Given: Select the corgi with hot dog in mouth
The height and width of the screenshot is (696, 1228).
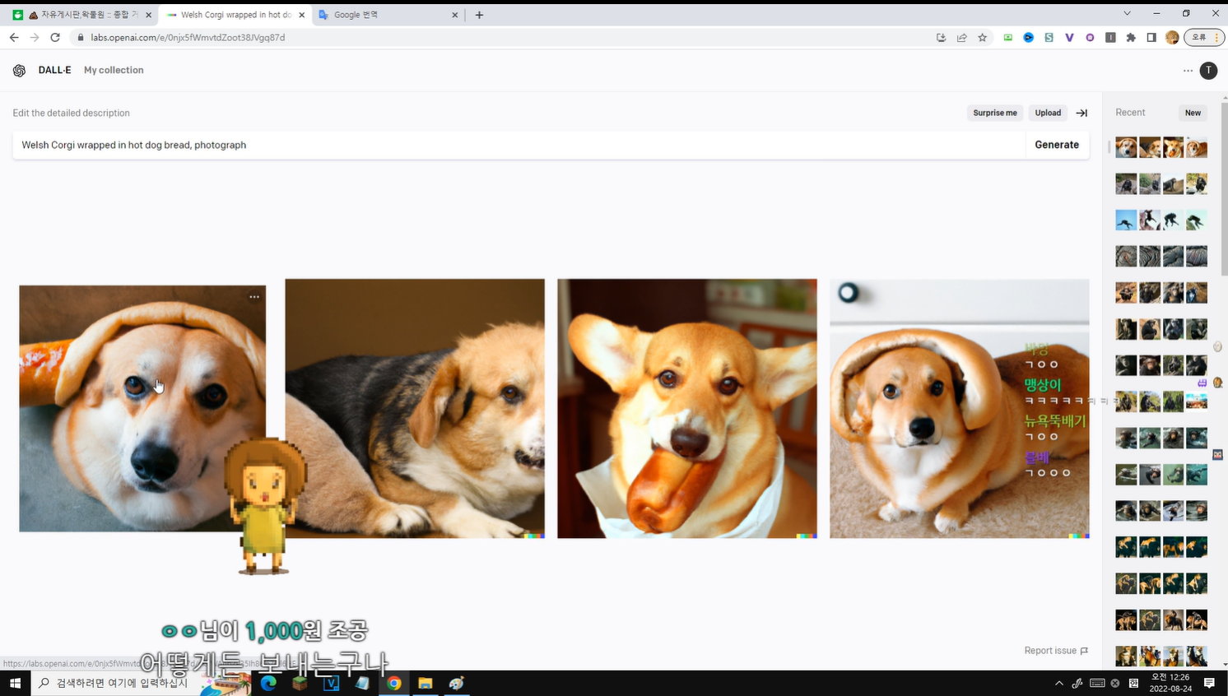Looking at the screenshot, I should 686,408.
